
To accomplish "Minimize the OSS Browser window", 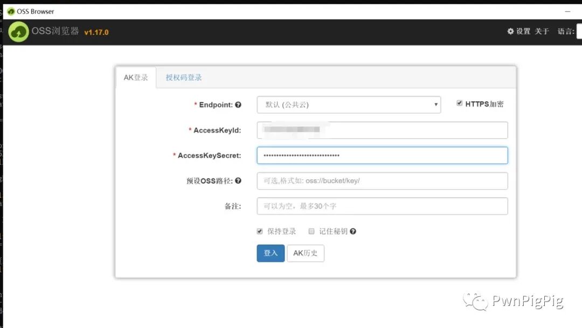I will [x=567, y=11].
